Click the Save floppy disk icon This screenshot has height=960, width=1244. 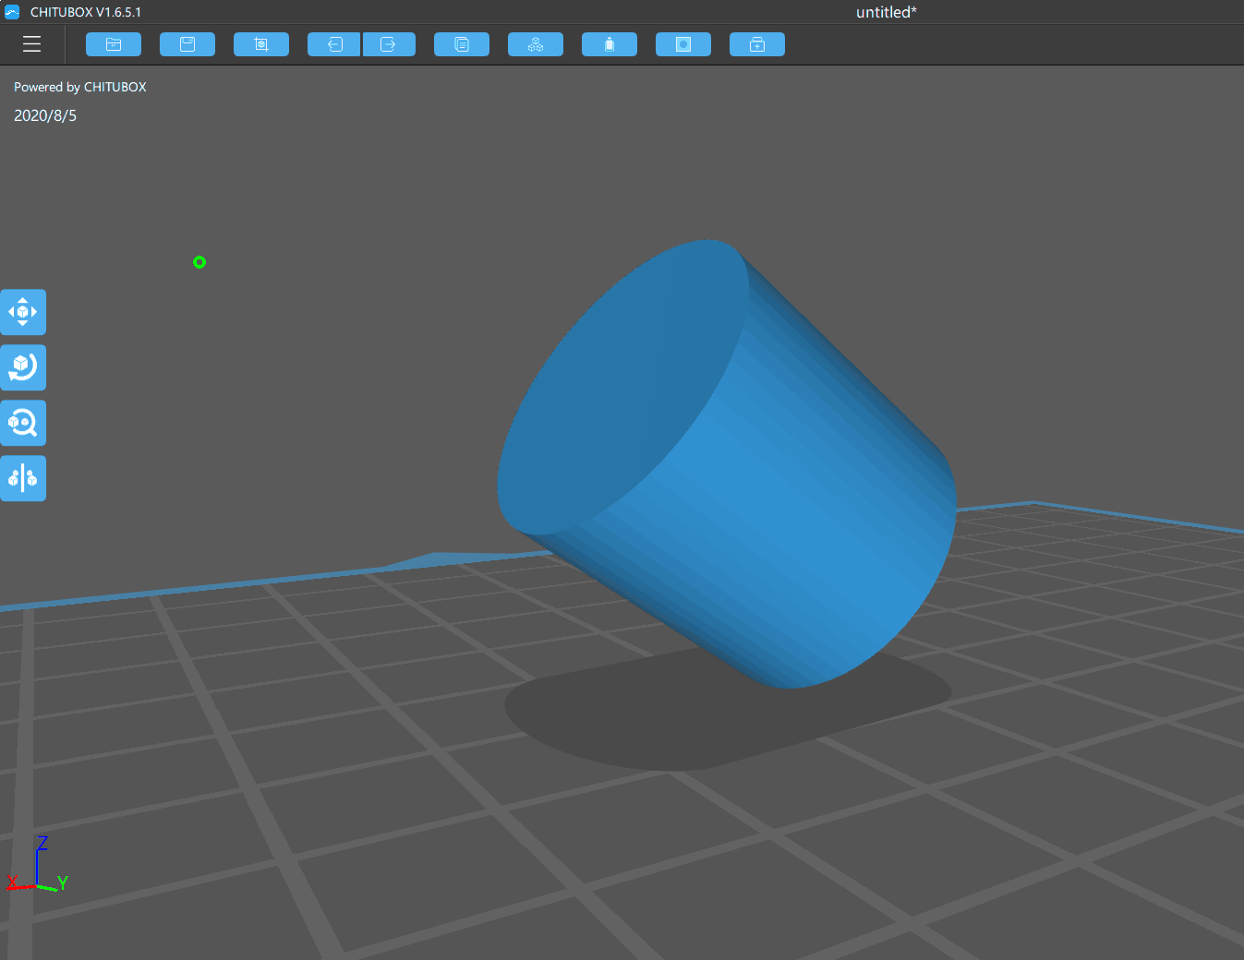tap(187, 44)
